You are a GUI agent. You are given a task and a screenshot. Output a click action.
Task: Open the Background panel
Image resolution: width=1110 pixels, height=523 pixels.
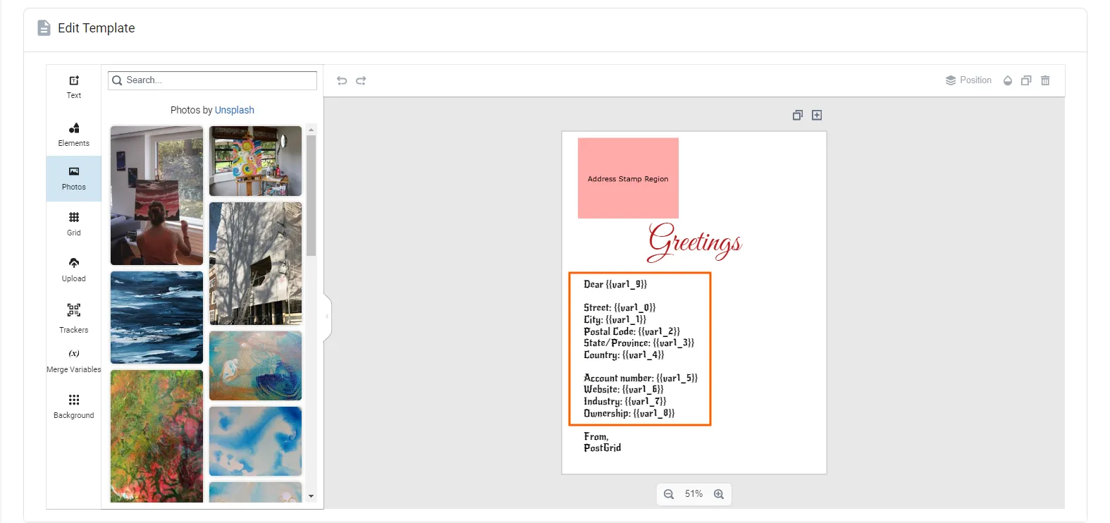(x=74, y=406)
